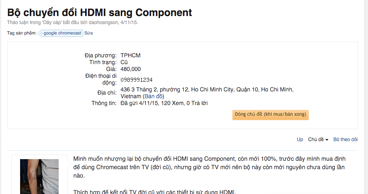The image size is (368, 194).
Task: Click the Đóng chủ đề button
Action: click(270, 115)
